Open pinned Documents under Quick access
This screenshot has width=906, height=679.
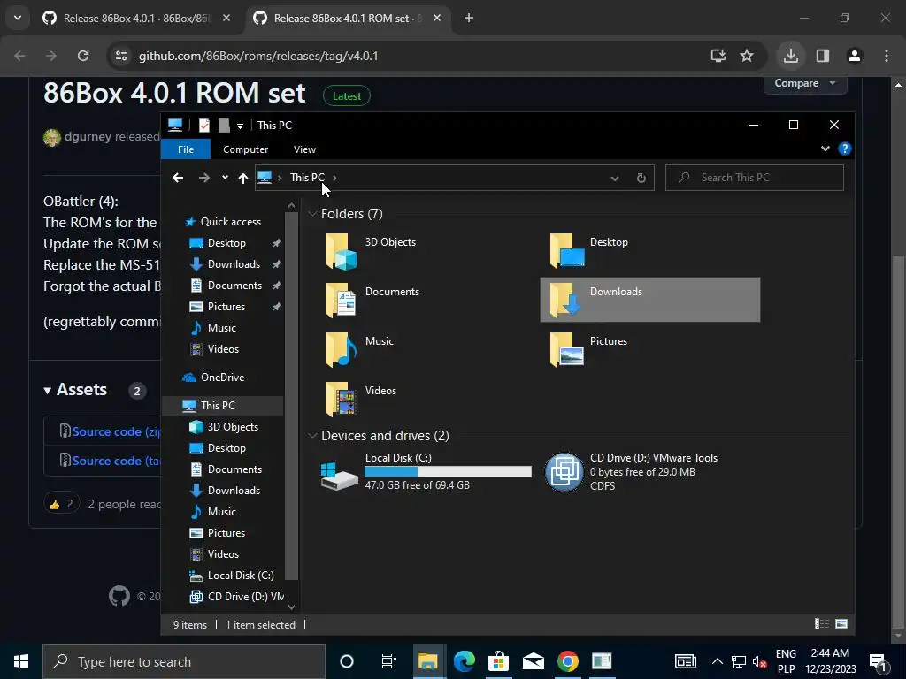[234, 286]
